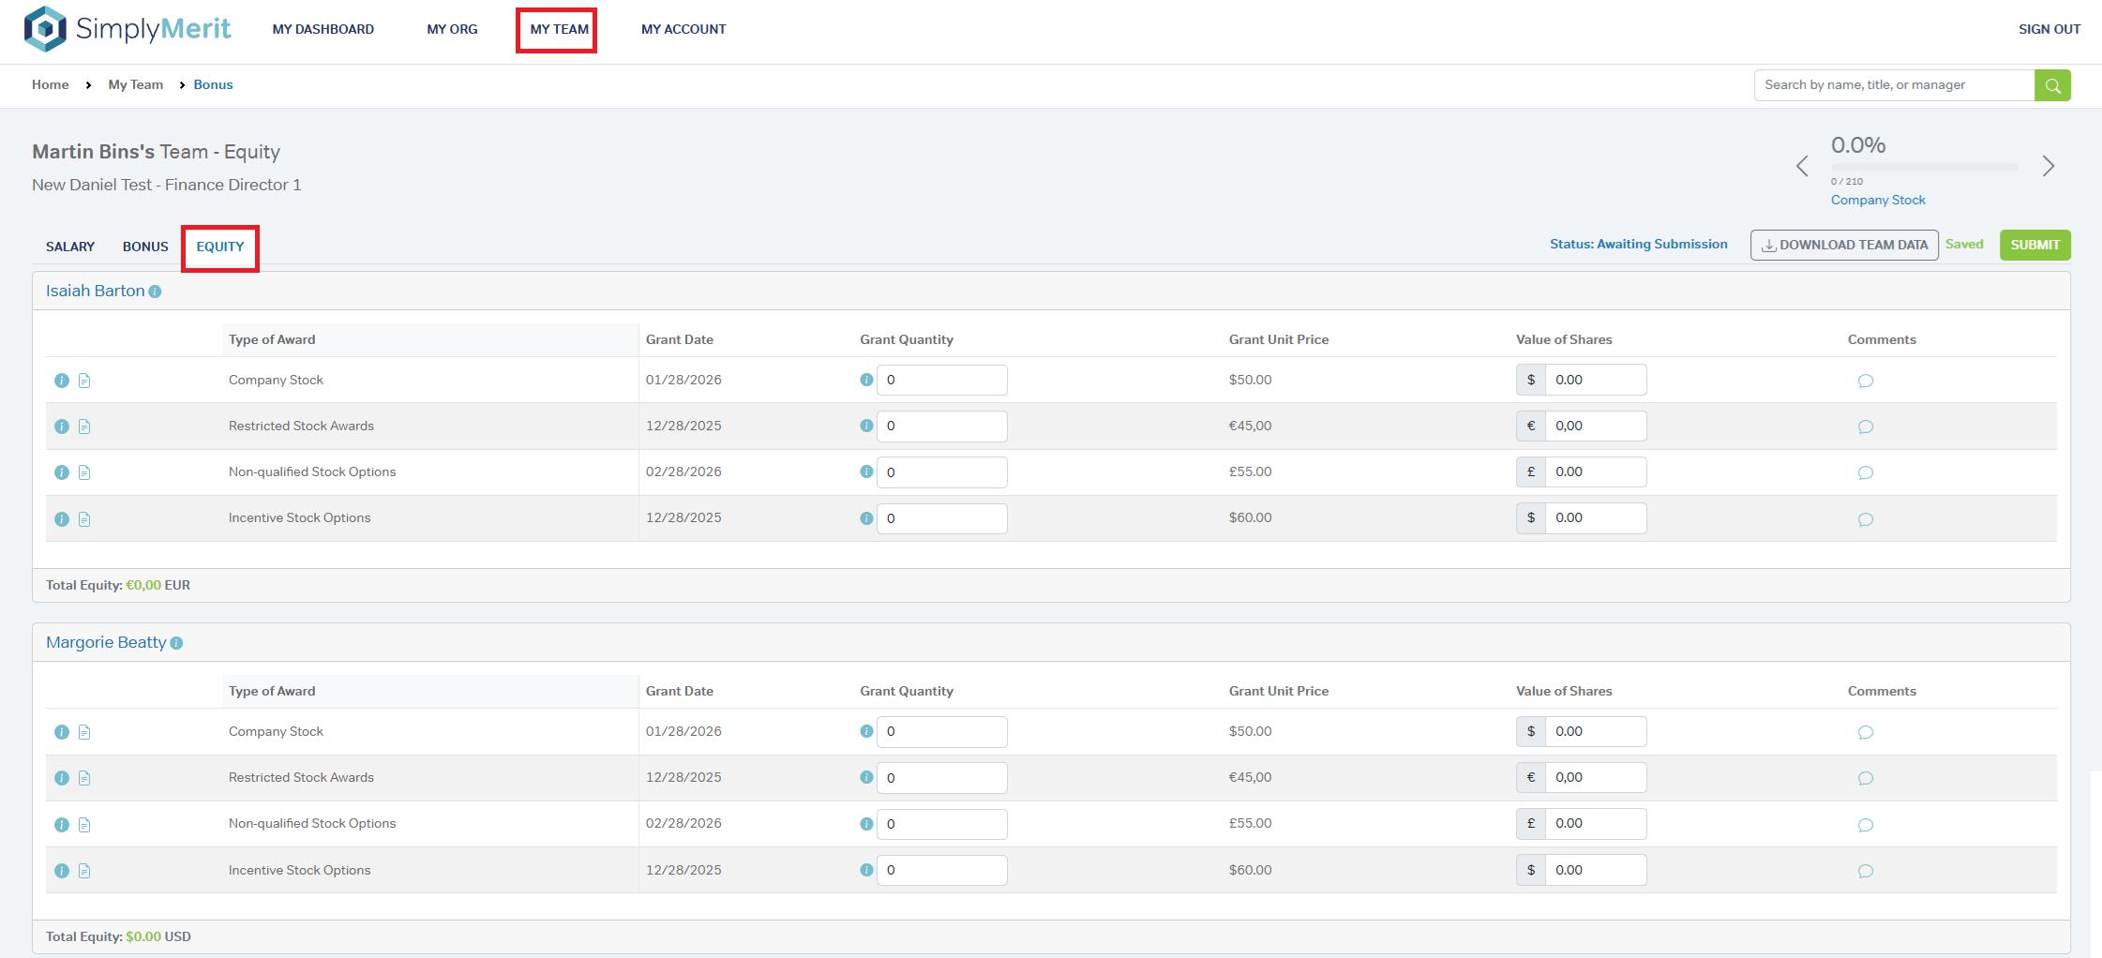The height and width of the screenshot is (958, 2102).
Task: Open info icon beside Isaiah Barton's name
Action: point(156,292)
